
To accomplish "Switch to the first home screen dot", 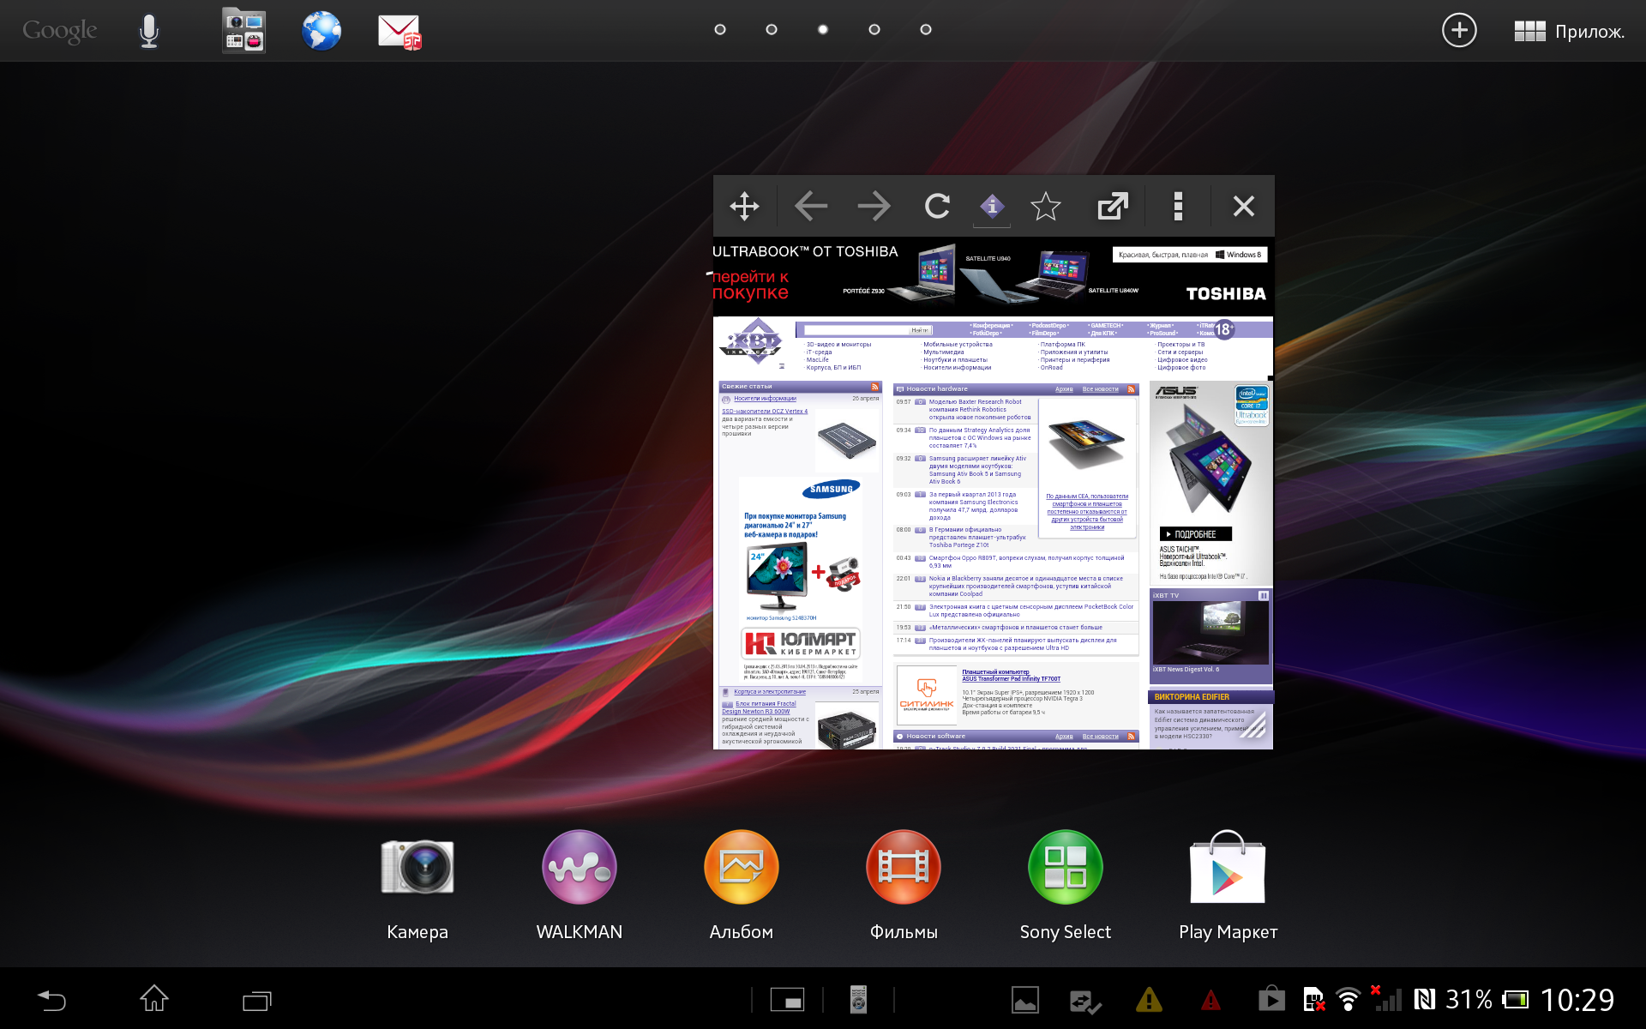I will tap(720, 30).
